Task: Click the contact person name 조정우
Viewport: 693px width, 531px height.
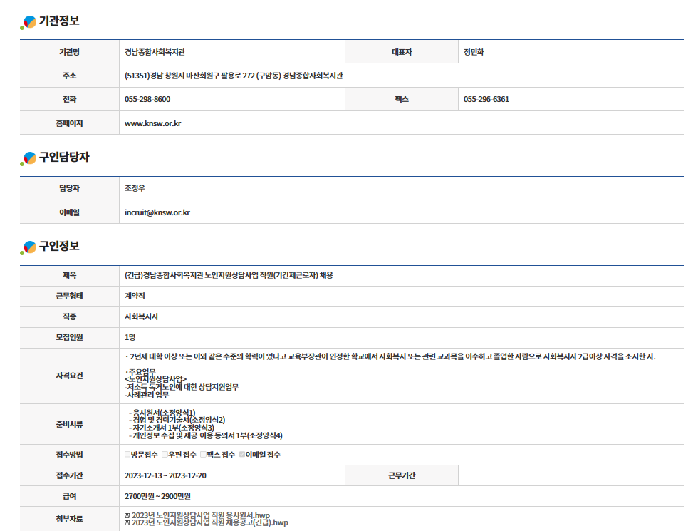Action: (x=135, y=189)
